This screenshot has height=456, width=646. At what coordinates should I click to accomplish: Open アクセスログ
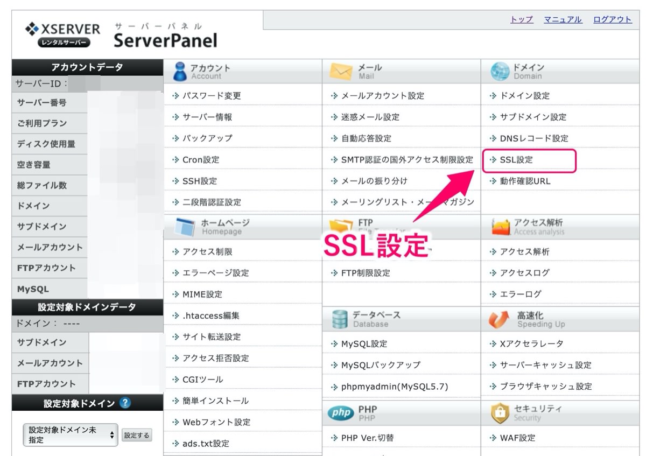pos(525,273)
